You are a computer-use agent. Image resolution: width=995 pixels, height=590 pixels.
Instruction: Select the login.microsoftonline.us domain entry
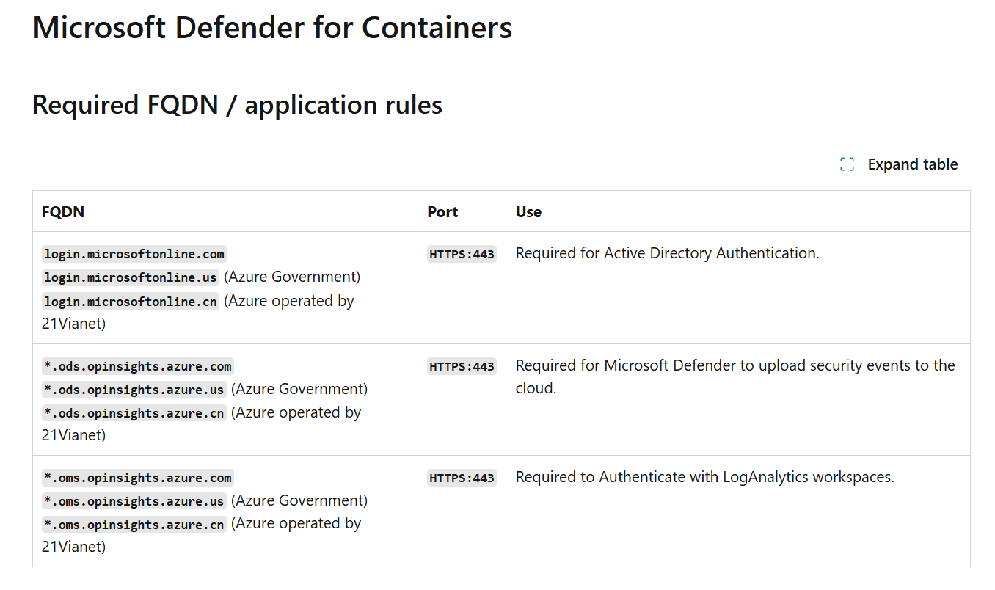coord(130,277)
